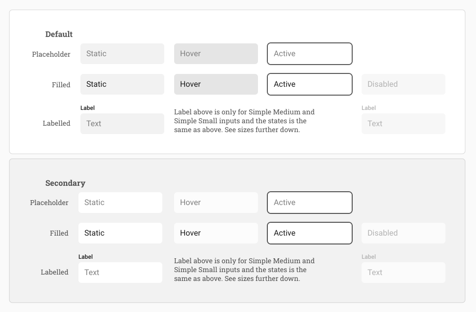
Task: Click the Secondary section Disabled input
Action: (x=403, y=233)
